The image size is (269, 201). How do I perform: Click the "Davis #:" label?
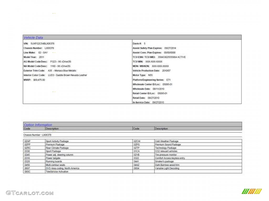coord(137,44)
